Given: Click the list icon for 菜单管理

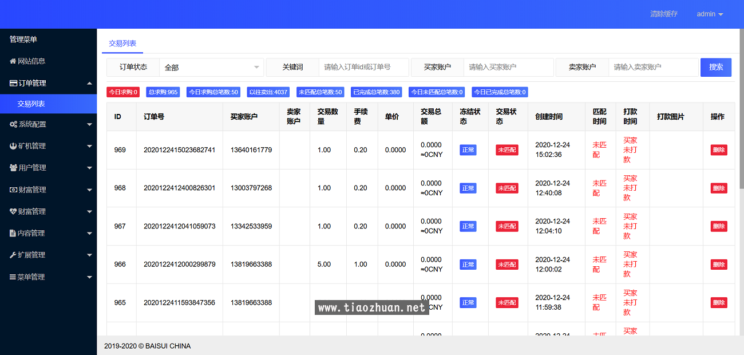Looking at the screenshot, I should coord(13,277).
